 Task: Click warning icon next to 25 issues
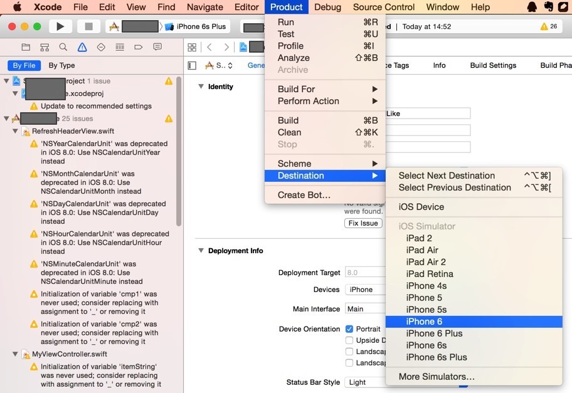tap(169, 118)
